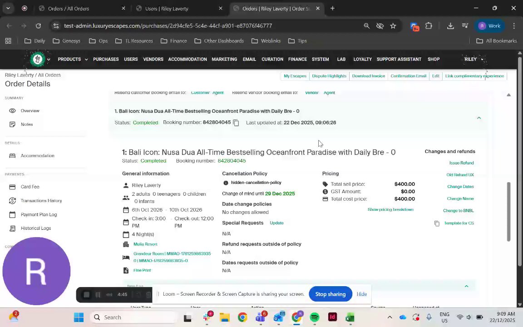The image size is (523, 327).
Task: Resend vendor booking email to Vendor
Action: coord(312,93)
